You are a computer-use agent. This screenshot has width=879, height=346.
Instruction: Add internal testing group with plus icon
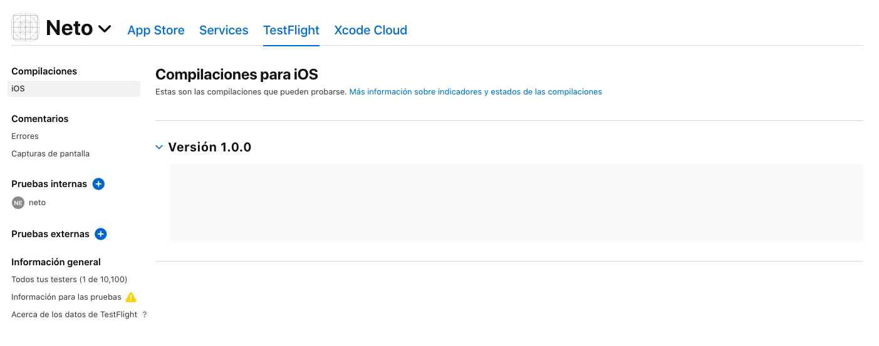98,184
